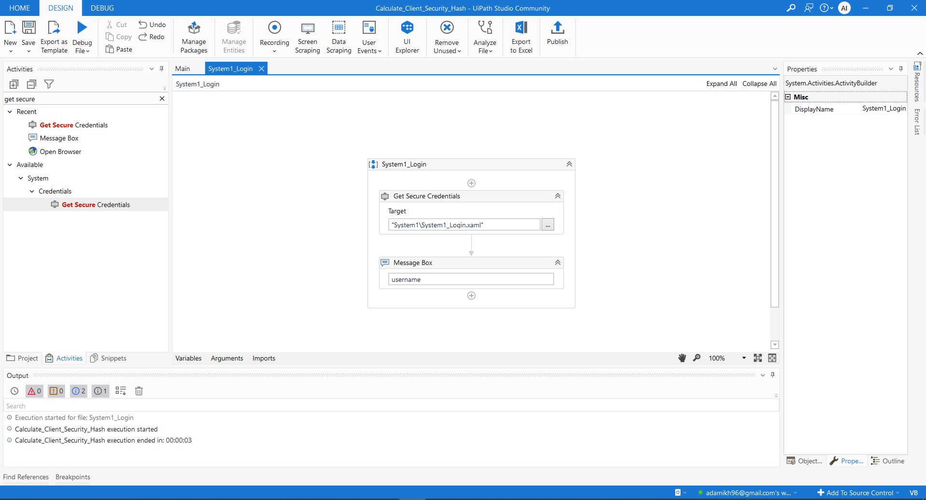Collapse the Message Box activity
This screenshot has height=500, width=926.
pyautogui.click(x=558, y=263)
